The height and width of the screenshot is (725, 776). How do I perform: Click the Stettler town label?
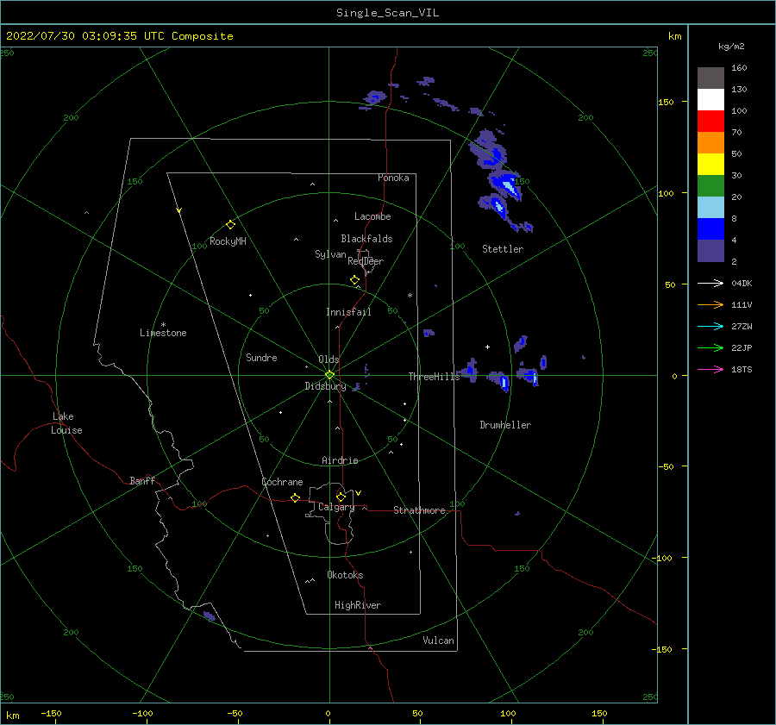[503, 249]
